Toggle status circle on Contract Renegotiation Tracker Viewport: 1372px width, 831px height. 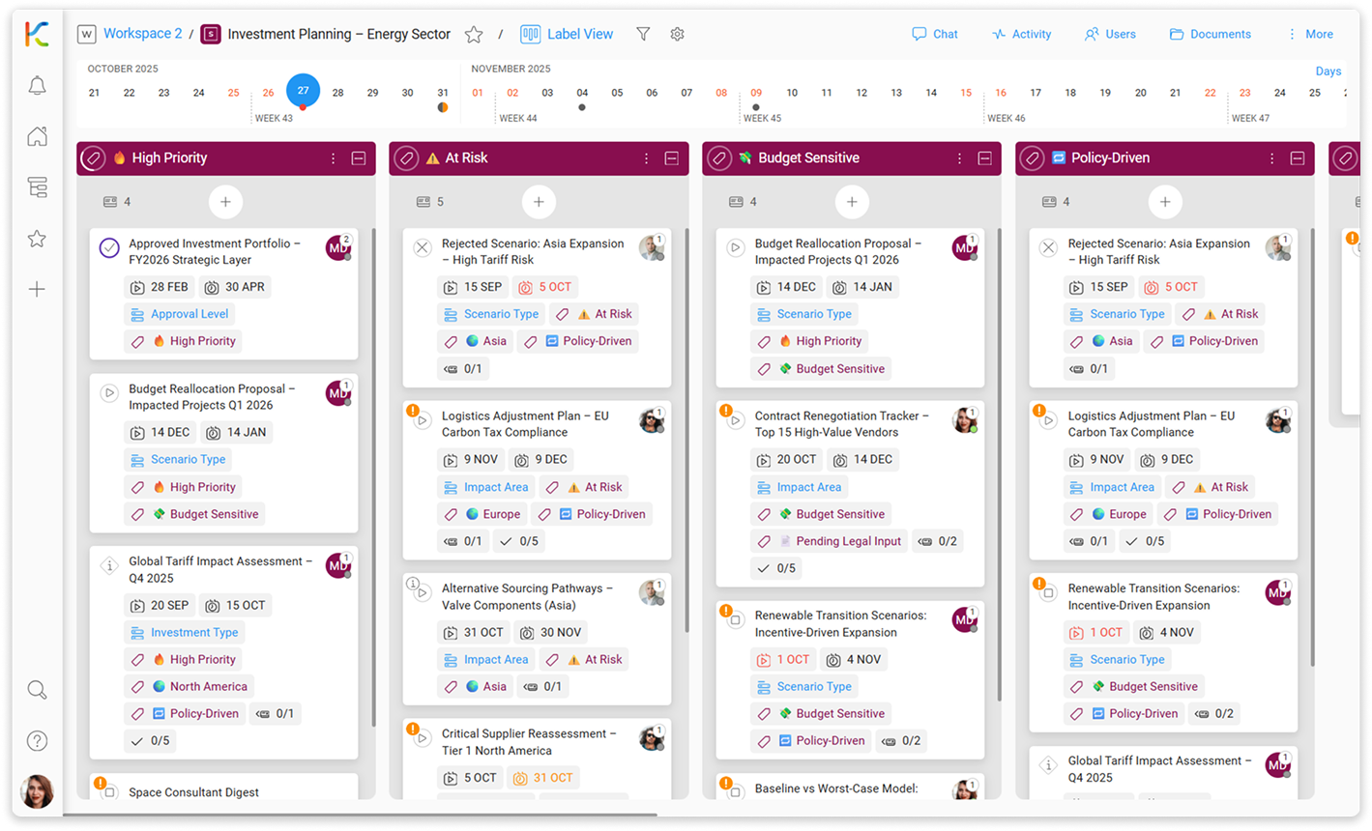coord(735,421)
